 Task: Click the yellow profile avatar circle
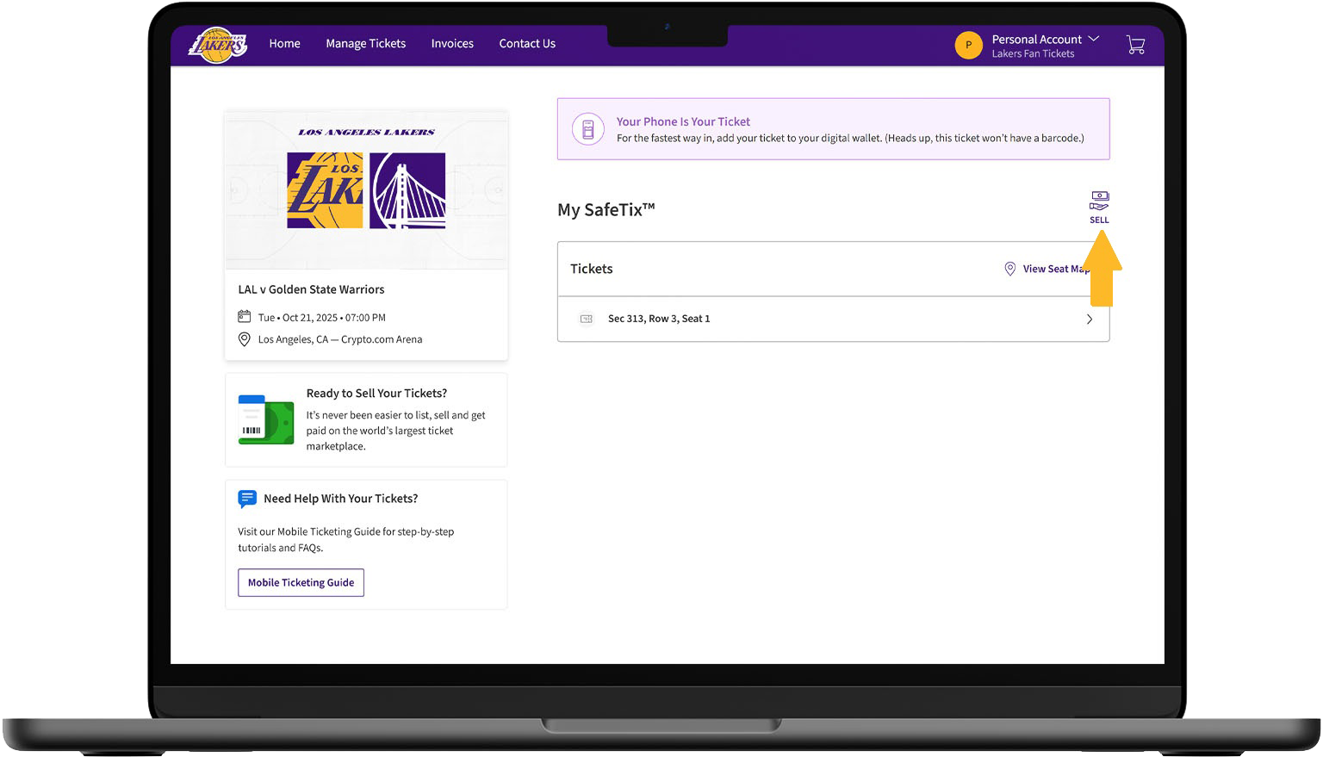click(x=968, y=46)
